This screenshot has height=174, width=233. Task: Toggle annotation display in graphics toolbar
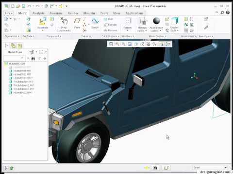click(162, 44)
